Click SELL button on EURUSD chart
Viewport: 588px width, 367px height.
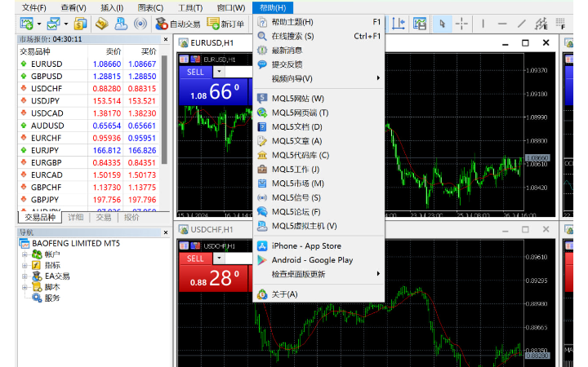(195, 72)
